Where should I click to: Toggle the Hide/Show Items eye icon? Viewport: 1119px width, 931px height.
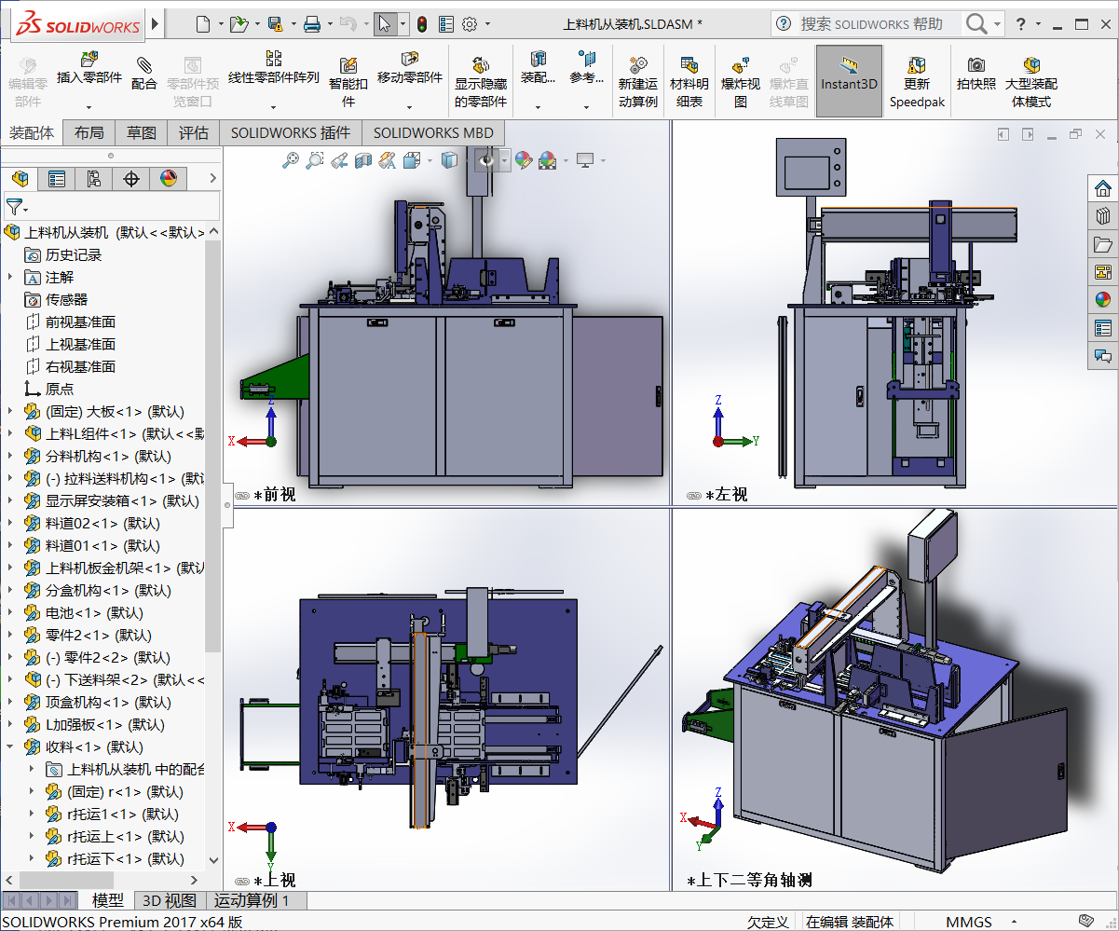[486, 160]
